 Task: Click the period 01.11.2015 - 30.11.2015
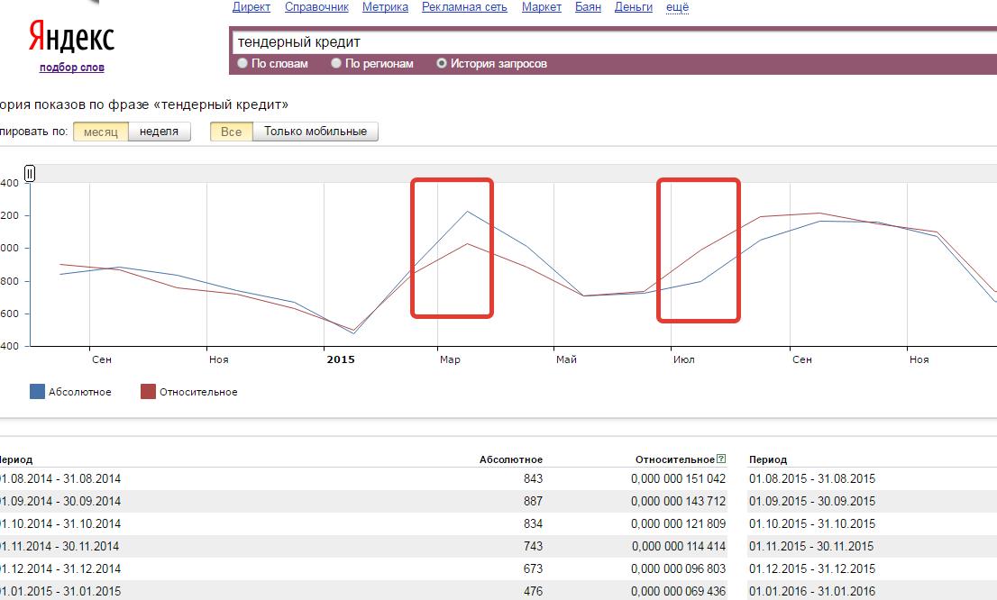[x=812, y=546]
